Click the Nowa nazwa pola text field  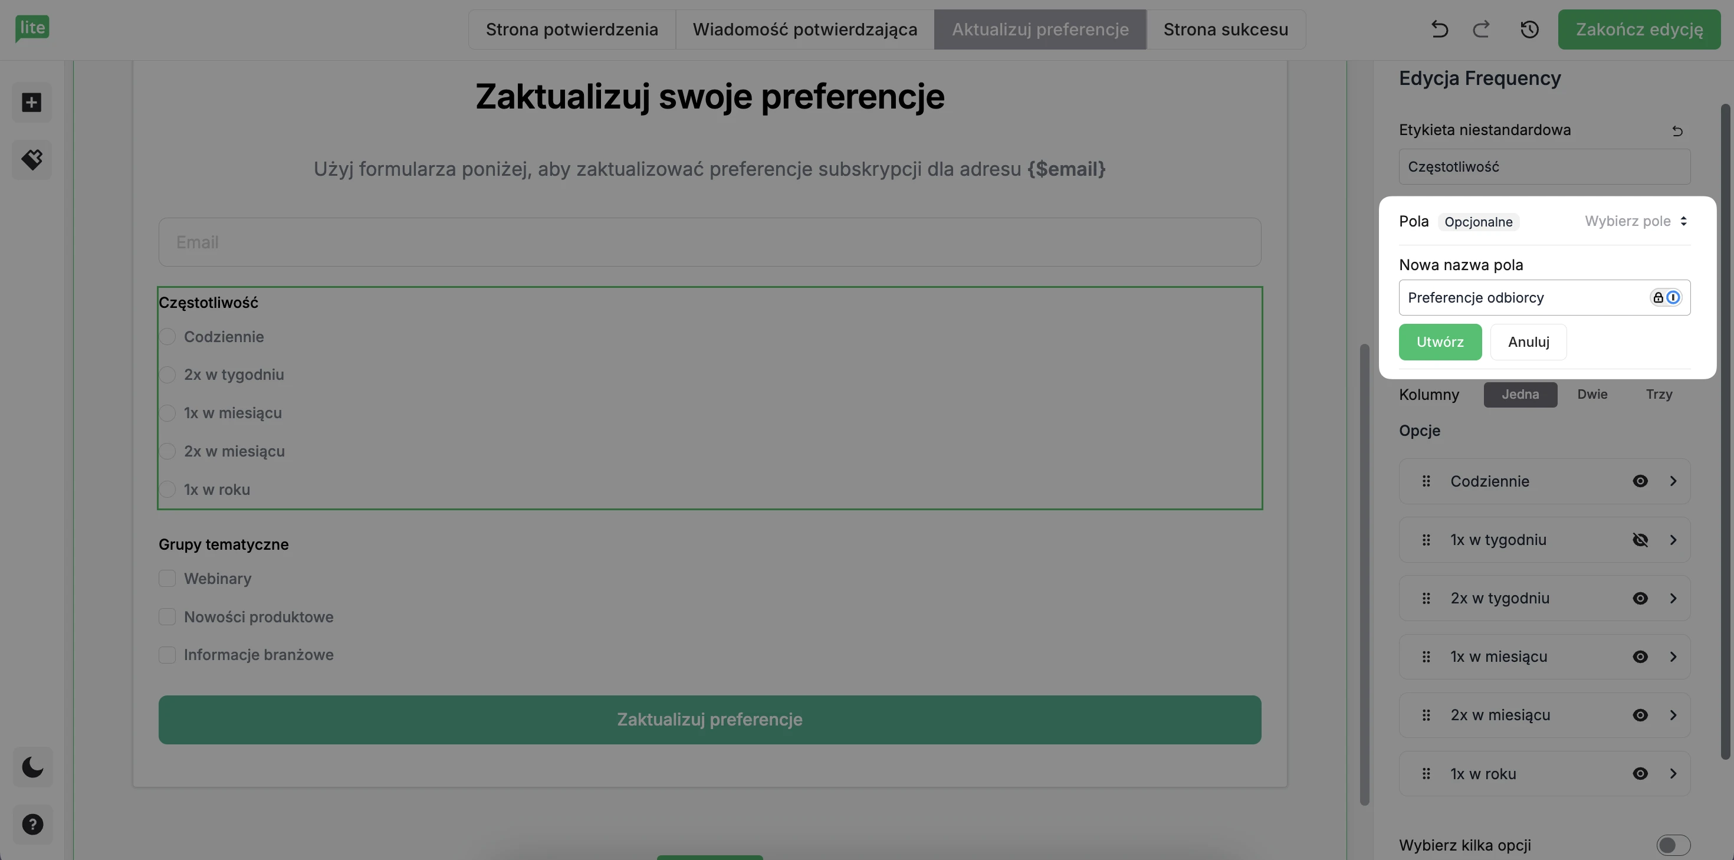coord(1521,298)
